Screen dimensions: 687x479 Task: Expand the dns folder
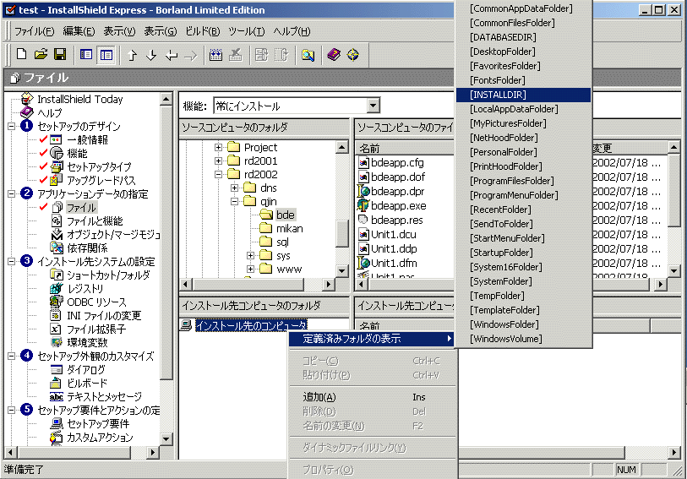[234, 188]
